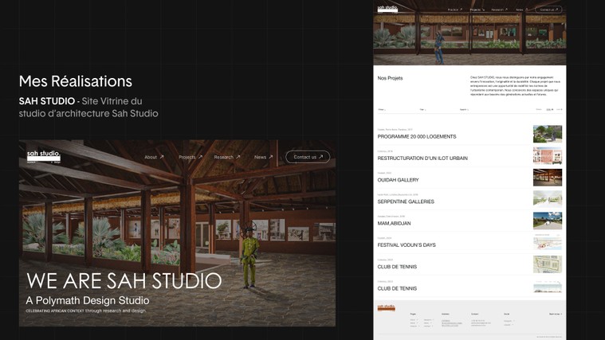Open Projects in the large hero navigation
The width and height of the screenshot is (605, 340).
(x=187, y=157)
